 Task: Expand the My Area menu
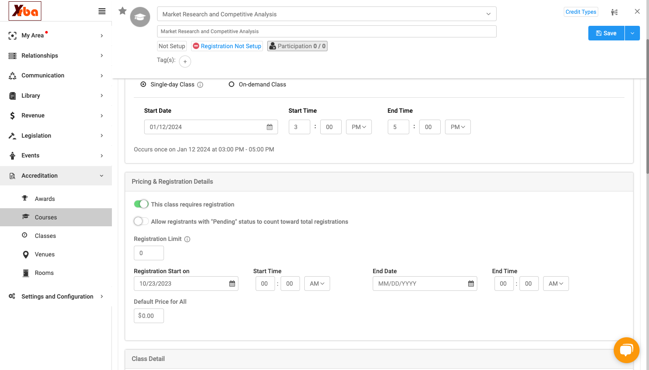coord(56,35)
